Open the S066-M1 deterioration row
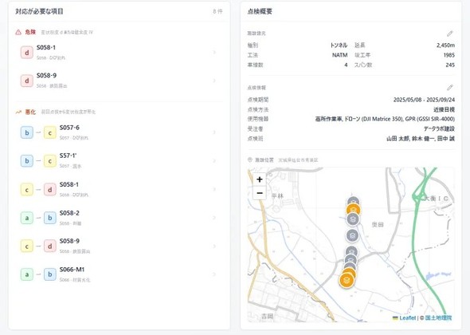Viewport: 470px width, 335px height. tap(119, 274)
